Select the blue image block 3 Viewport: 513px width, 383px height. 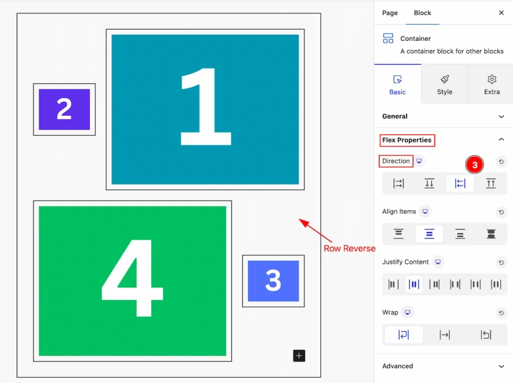coord(273,281)
